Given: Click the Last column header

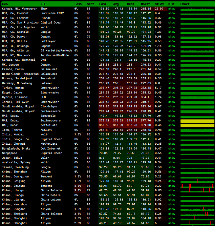Looking at the screenshot, I should [x=103, y=4].
